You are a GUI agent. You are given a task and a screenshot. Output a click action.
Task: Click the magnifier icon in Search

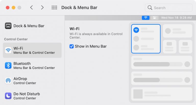tap(150, 8)
